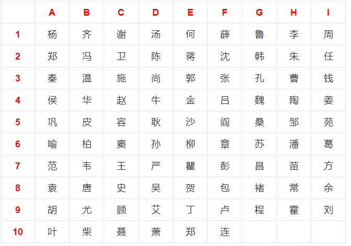Click the column header A

point(52,13)
